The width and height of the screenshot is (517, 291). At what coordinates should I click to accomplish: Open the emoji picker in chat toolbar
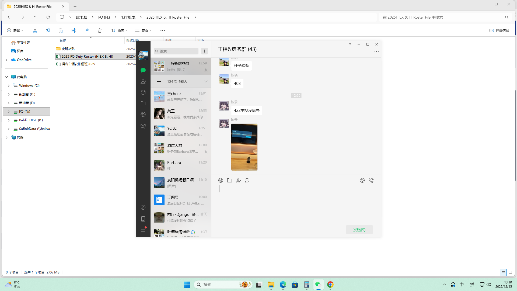pos(221,181)
